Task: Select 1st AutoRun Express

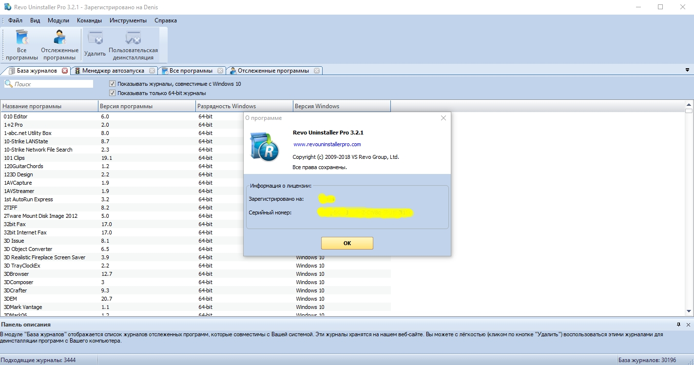Action: (195, 199)
